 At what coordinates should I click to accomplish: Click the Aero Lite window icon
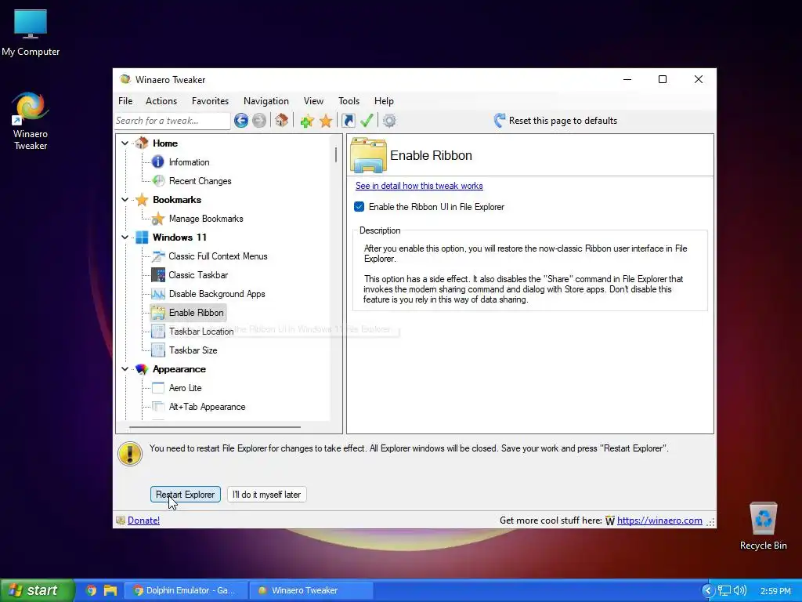[x=158, y=388]
